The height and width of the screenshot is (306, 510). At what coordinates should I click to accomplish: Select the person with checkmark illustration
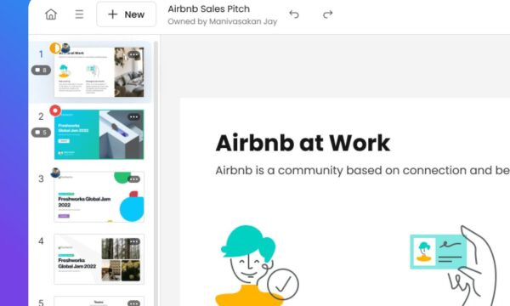tap(256, 265)
